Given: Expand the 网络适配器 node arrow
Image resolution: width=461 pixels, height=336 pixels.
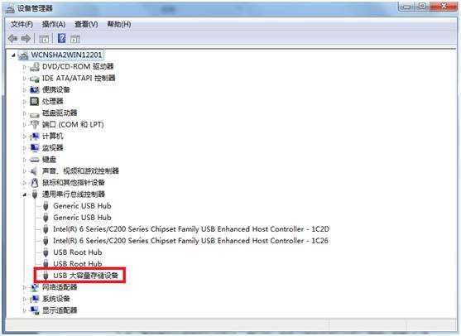Looking at the screenshot, I should (24, 287).
